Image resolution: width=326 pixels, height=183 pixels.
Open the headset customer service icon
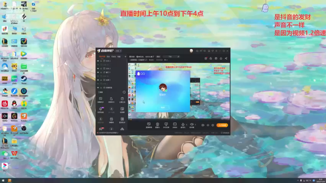click(x=197, y=51)
